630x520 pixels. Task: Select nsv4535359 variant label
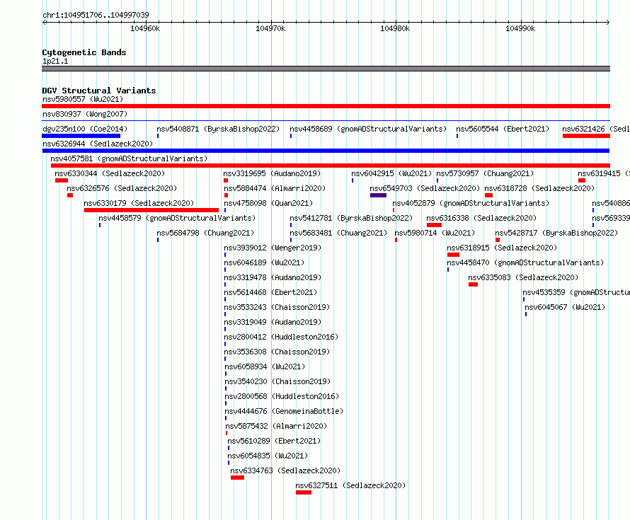[576, 292]
